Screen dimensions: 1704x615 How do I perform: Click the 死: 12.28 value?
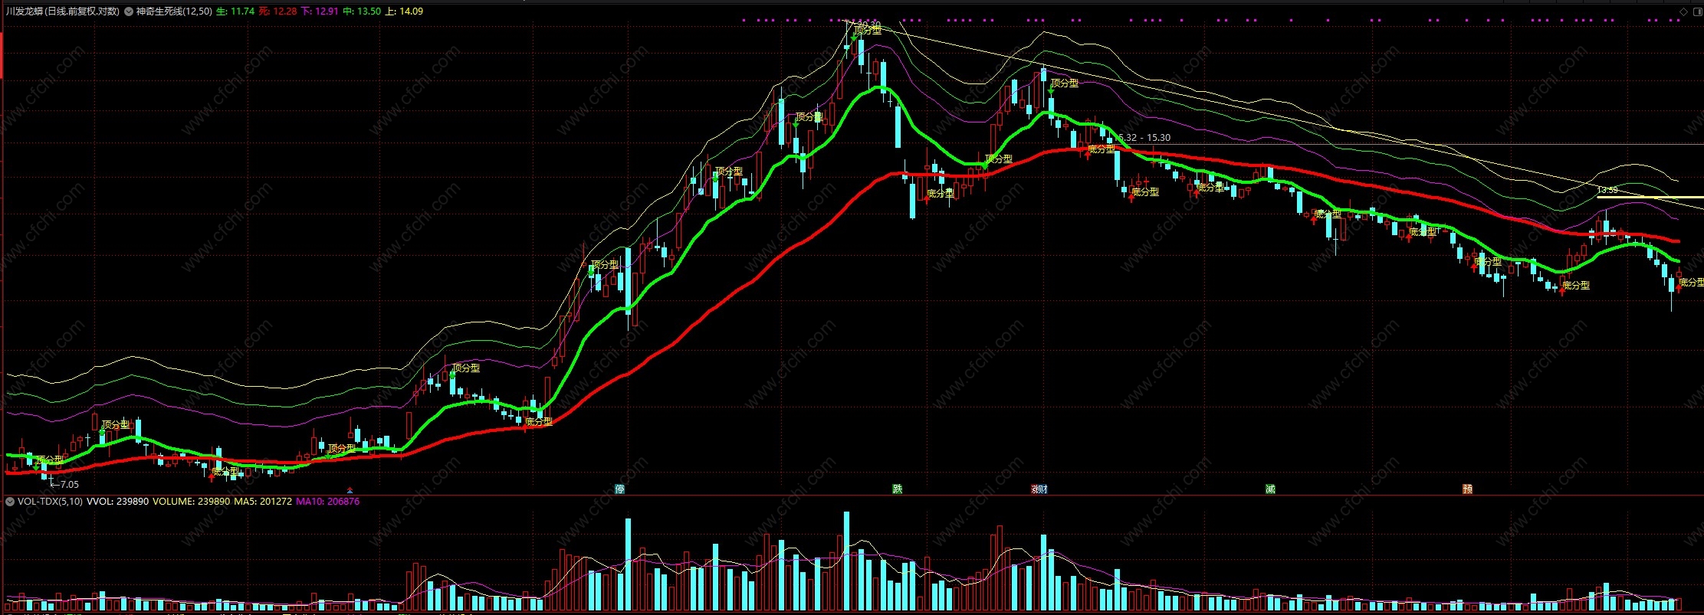point(277,11)
